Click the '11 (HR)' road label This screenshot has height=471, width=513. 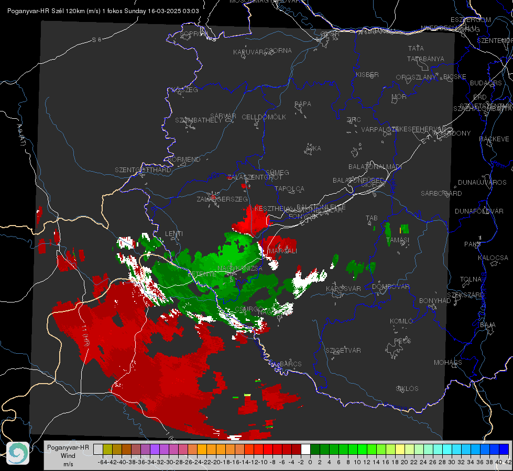pyautogui.click(x=85, y=335)
